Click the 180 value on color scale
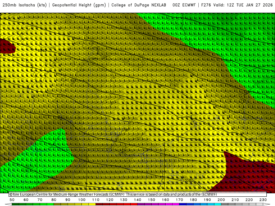This screenshot has width=275, height=206. point(193,200)
